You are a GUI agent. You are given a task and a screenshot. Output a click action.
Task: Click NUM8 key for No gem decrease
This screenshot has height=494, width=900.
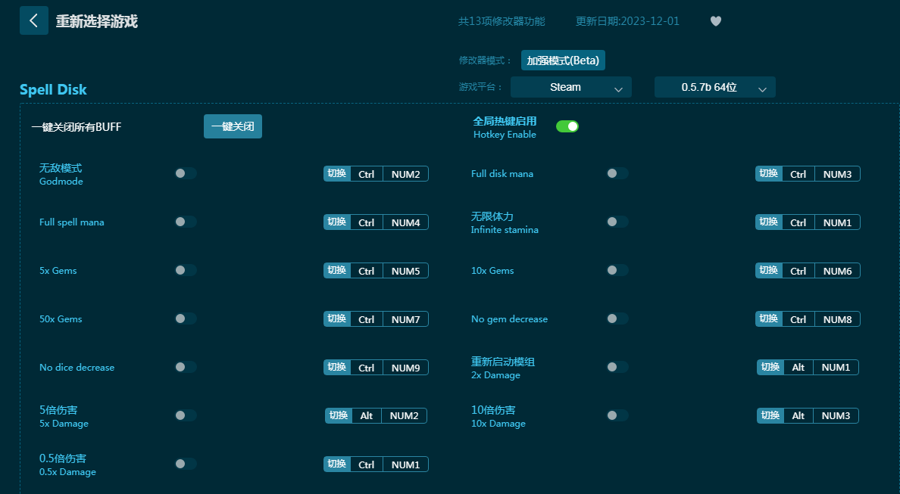click(837, 319)
